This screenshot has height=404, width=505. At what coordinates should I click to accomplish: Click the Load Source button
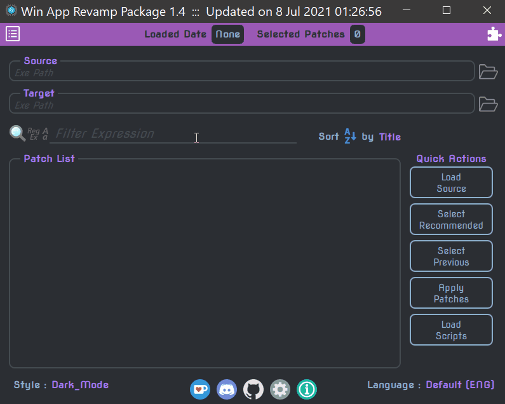coord(451,182)
